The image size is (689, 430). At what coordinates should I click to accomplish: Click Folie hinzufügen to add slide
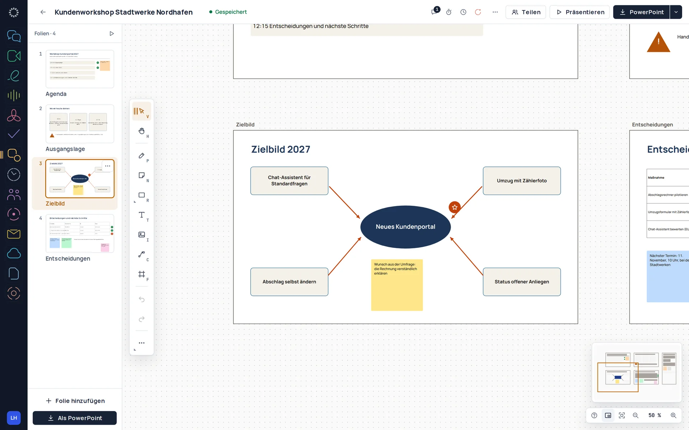75,401
